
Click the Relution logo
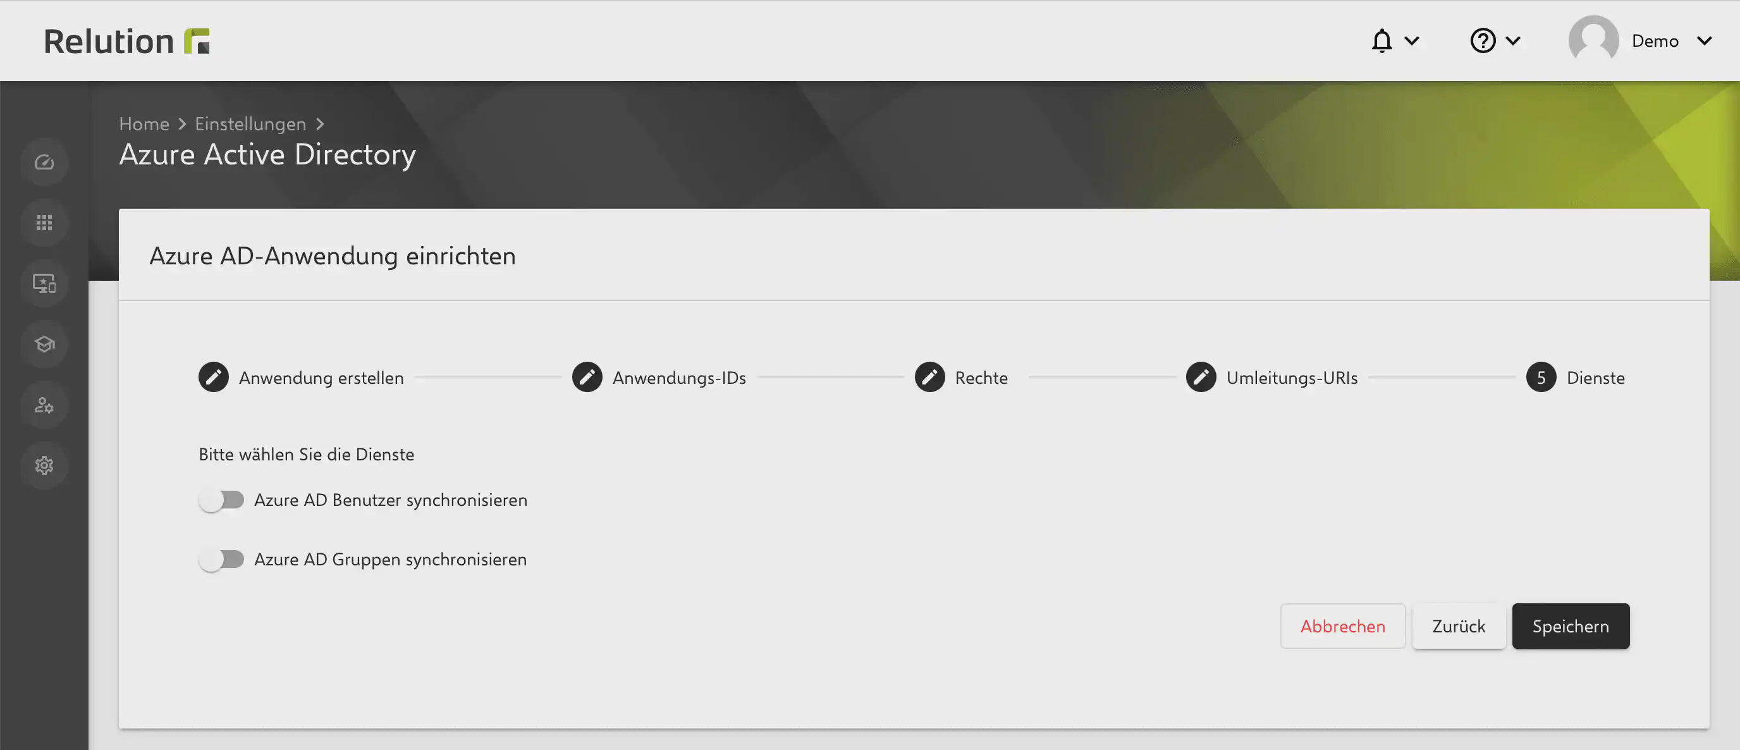coord(126,41)
